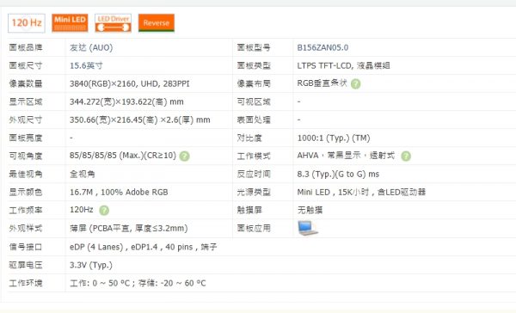Open the 15.6英寸 panel size link
Image resolution: width=516 pixels, height=313 pixels.
(86, 66)
